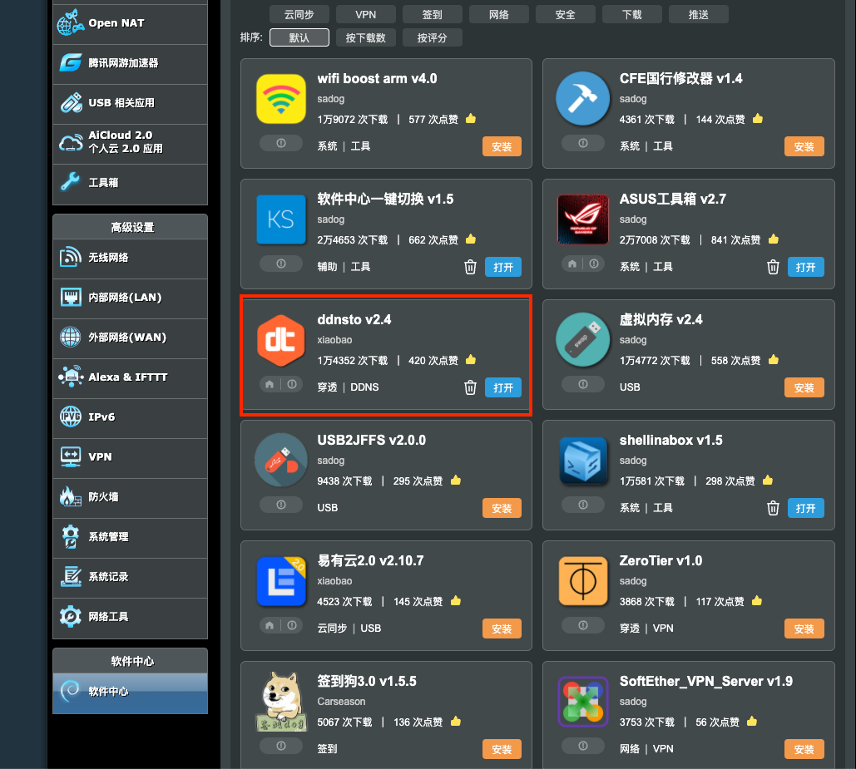The image size is (856, 769).
Task: Install USB2JFFS v2.0.0
Action: (x=502, y=508)
